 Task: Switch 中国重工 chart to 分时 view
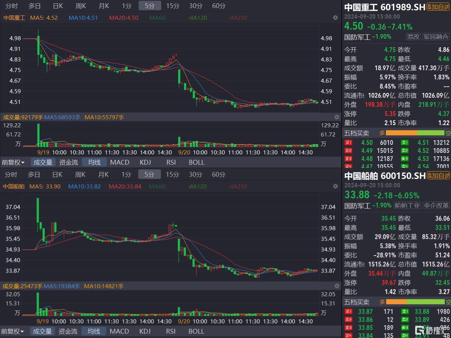[11, 6]
